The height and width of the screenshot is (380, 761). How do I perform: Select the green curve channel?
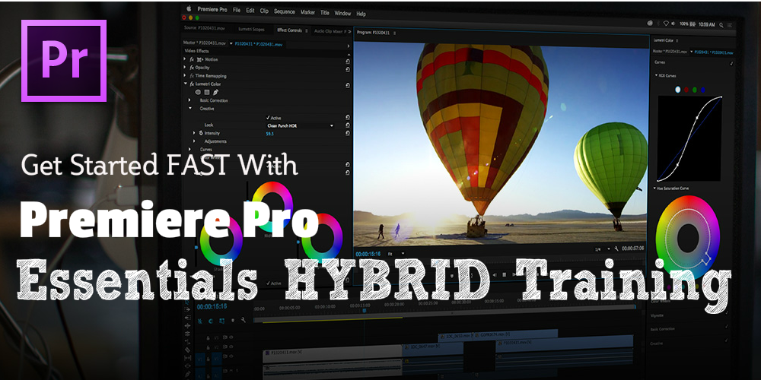click(695, 90)
